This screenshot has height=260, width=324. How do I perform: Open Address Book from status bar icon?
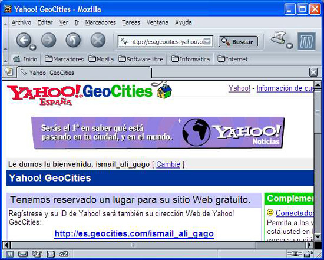coord(51,254)
